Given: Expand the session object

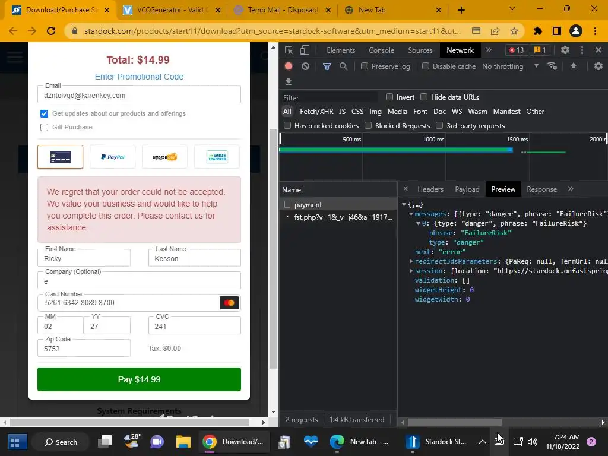Looking at the screenshot, I should pos(411,271).
